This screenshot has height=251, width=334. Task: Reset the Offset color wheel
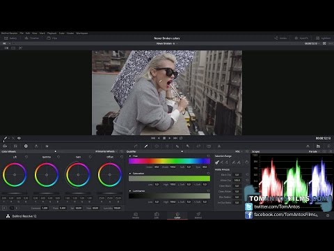coord(122,157)
